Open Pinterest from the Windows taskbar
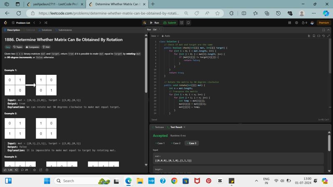Image resolution: width=333 pixels, height=187 pixels. (x=209, y=181)
